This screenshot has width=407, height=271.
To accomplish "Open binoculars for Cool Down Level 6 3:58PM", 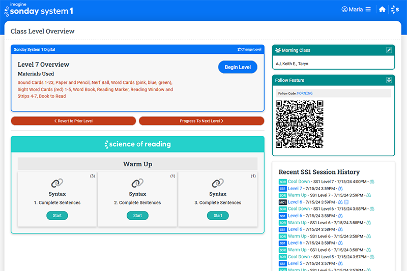I will click(372, 209).
